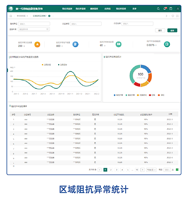This screenshot has width=192, height=205.
Task: Toggle the teal item in the donut legend
Action: pos(130,95)
